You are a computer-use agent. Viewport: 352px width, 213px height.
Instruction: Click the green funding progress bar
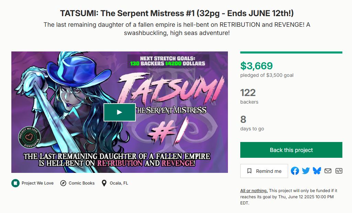291,52
